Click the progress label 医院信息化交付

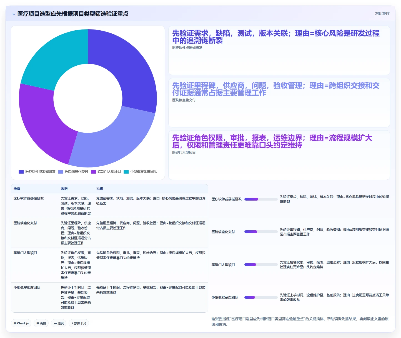tap(223, 232)
